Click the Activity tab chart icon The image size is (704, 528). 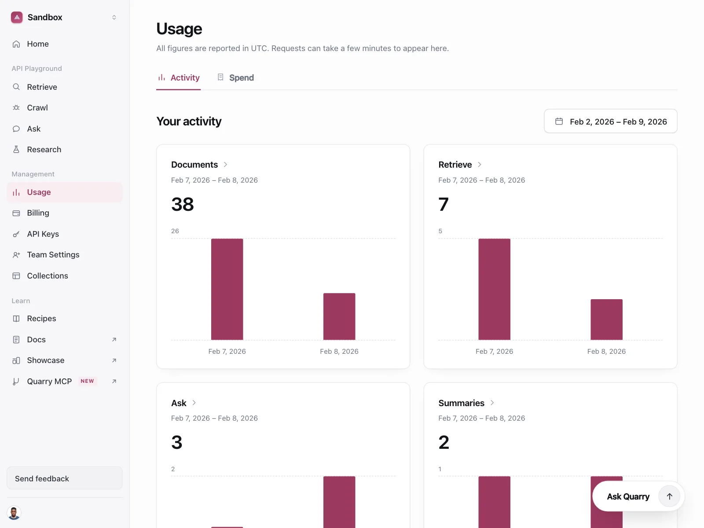(x=161, y=77)
